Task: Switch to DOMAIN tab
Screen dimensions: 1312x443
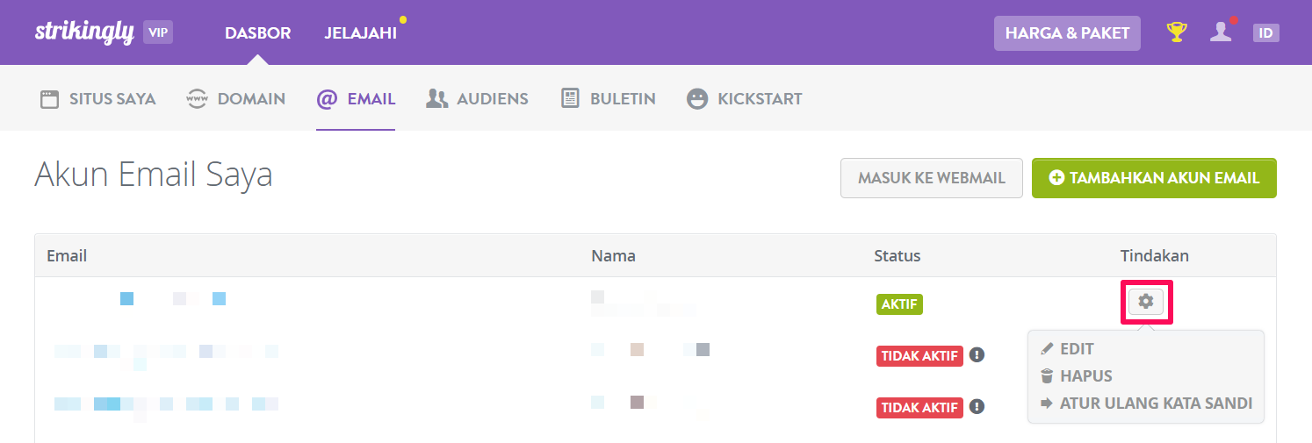Action: coord(236,98)
